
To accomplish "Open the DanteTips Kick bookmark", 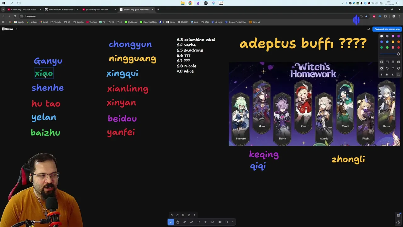I will click(x=148, y=22).
